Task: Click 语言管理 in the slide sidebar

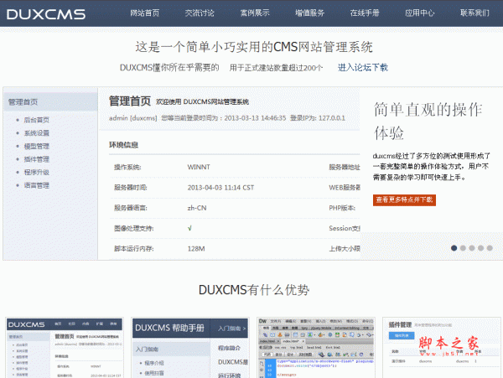Action: [x=37, y=185]
